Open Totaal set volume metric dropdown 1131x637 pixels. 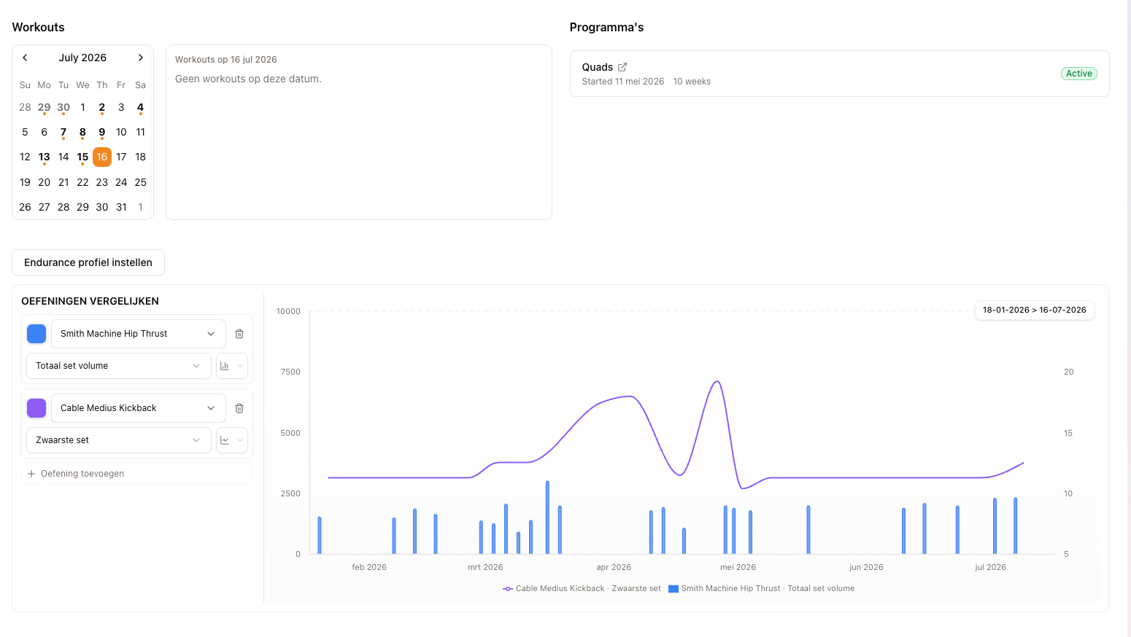[x=119, y=366]
